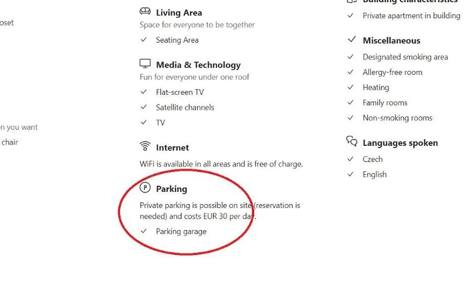Click the private parking EUR 30 description text

(x=220, y=211)
